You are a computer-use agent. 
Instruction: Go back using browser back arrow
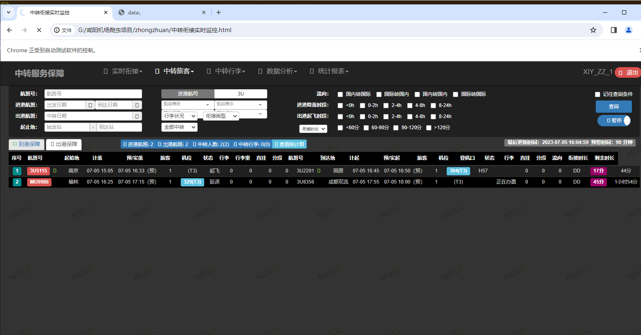pos(9,30)
